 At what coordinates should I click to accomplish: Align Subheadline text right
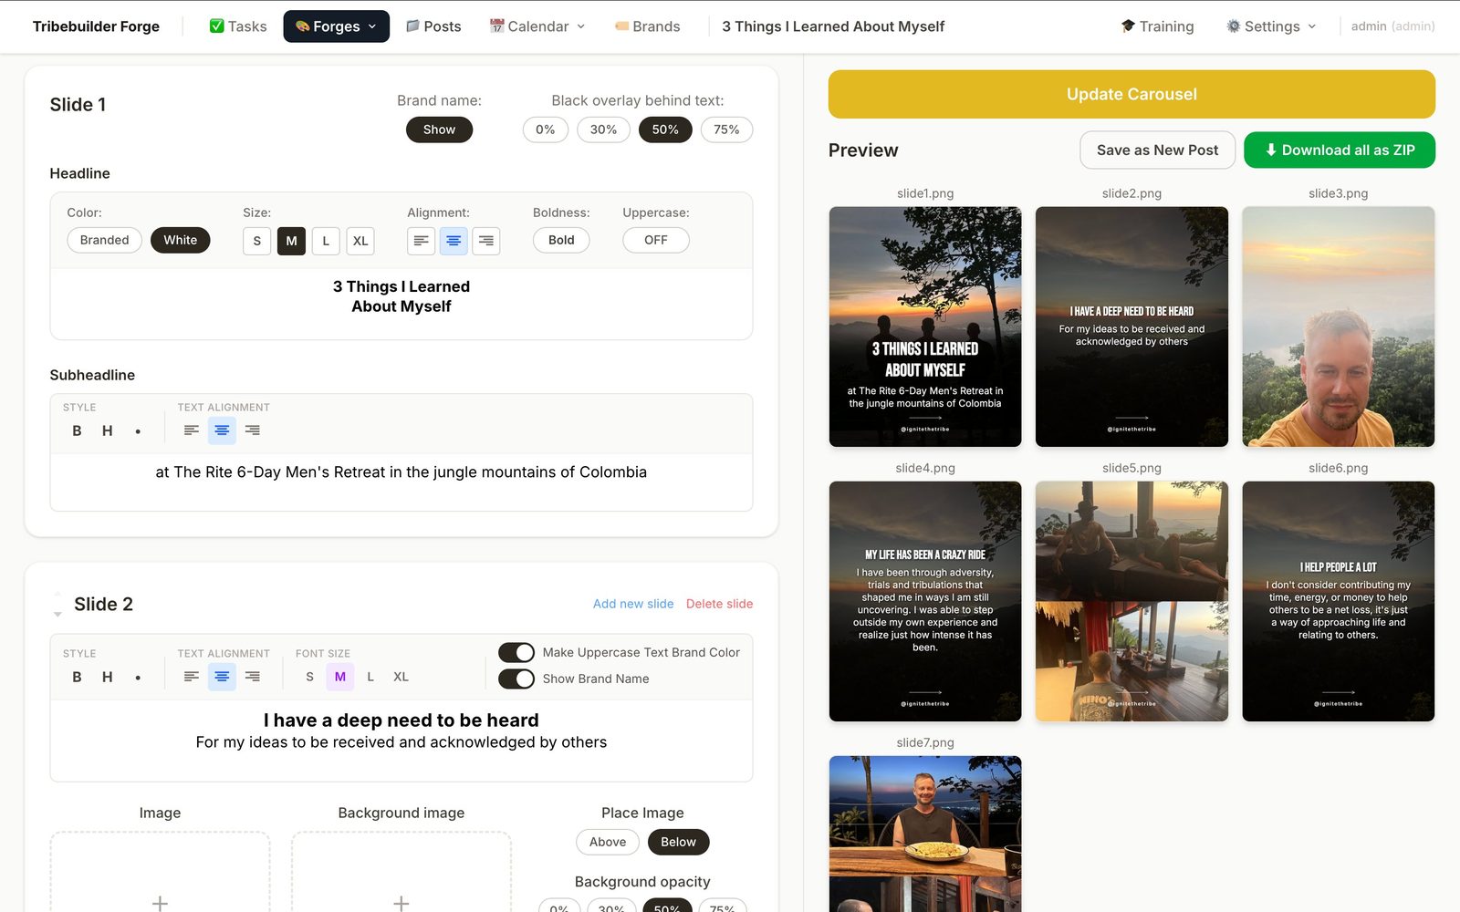point(253,430)
